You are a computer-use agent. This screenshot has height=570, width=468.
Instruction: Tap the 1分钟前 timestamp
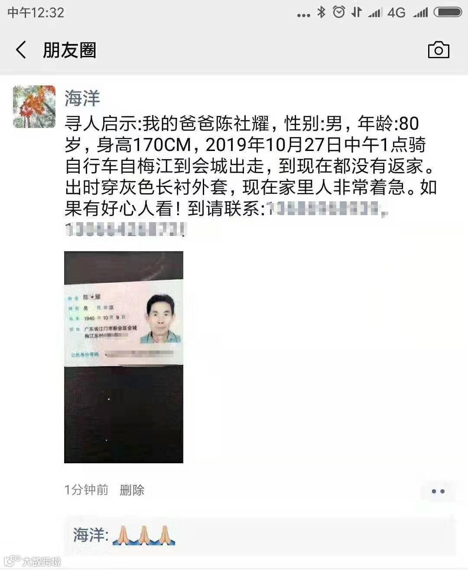[x=86, y=490]
